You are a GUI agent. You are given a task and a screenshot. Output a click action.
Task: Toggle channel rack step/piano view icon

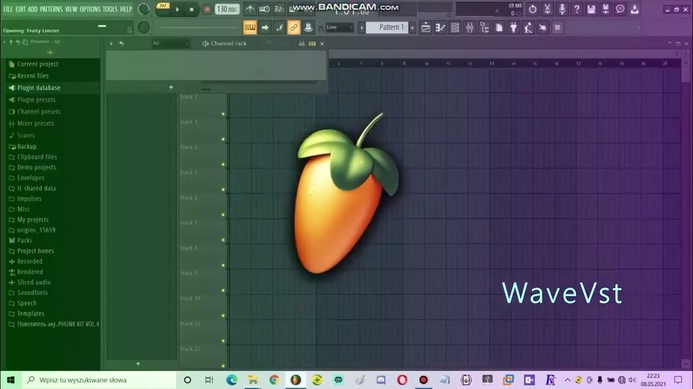[312, 43]
